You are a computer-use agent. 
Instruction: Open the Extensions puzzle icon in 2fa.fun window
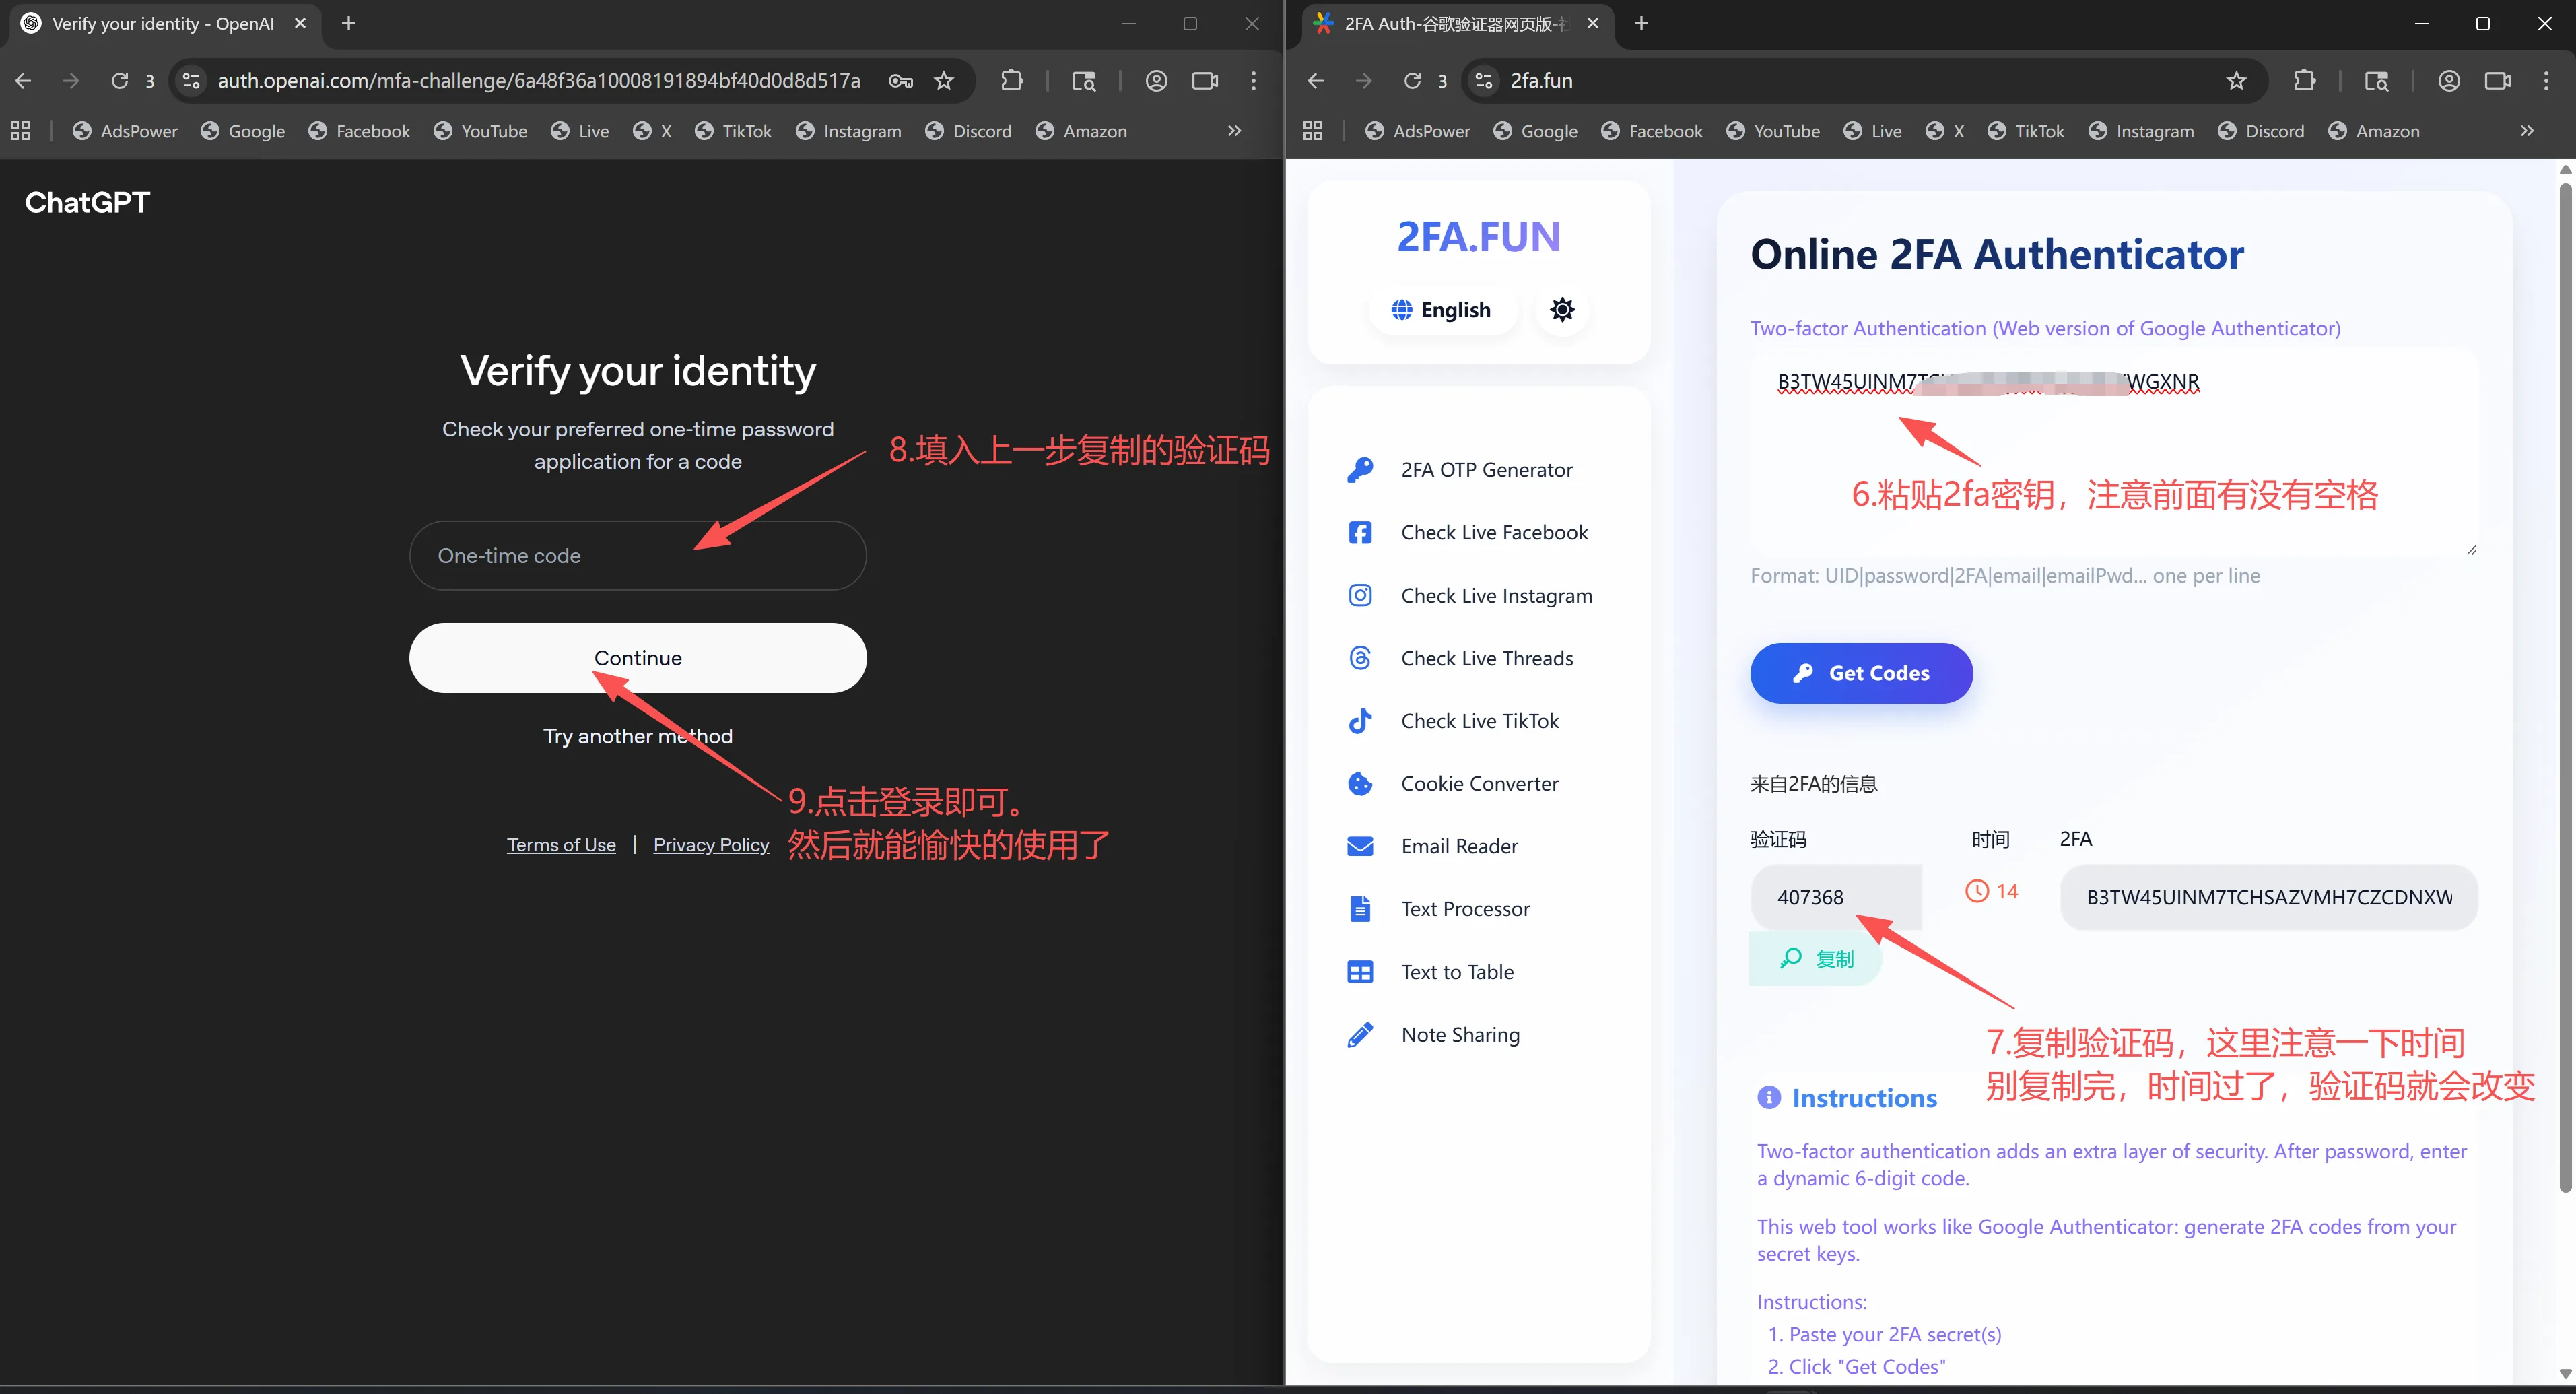pyautogui.click(x=2304, y=81)
